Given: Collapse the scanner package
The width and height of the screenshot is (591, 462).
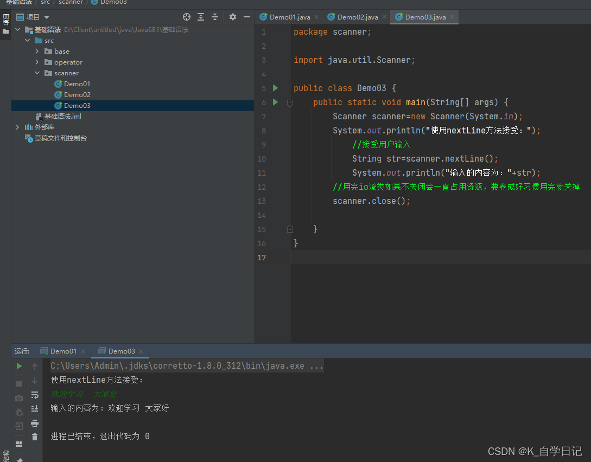Looking at the screenshot, I should pyautogui.click(x=37, y=73).
